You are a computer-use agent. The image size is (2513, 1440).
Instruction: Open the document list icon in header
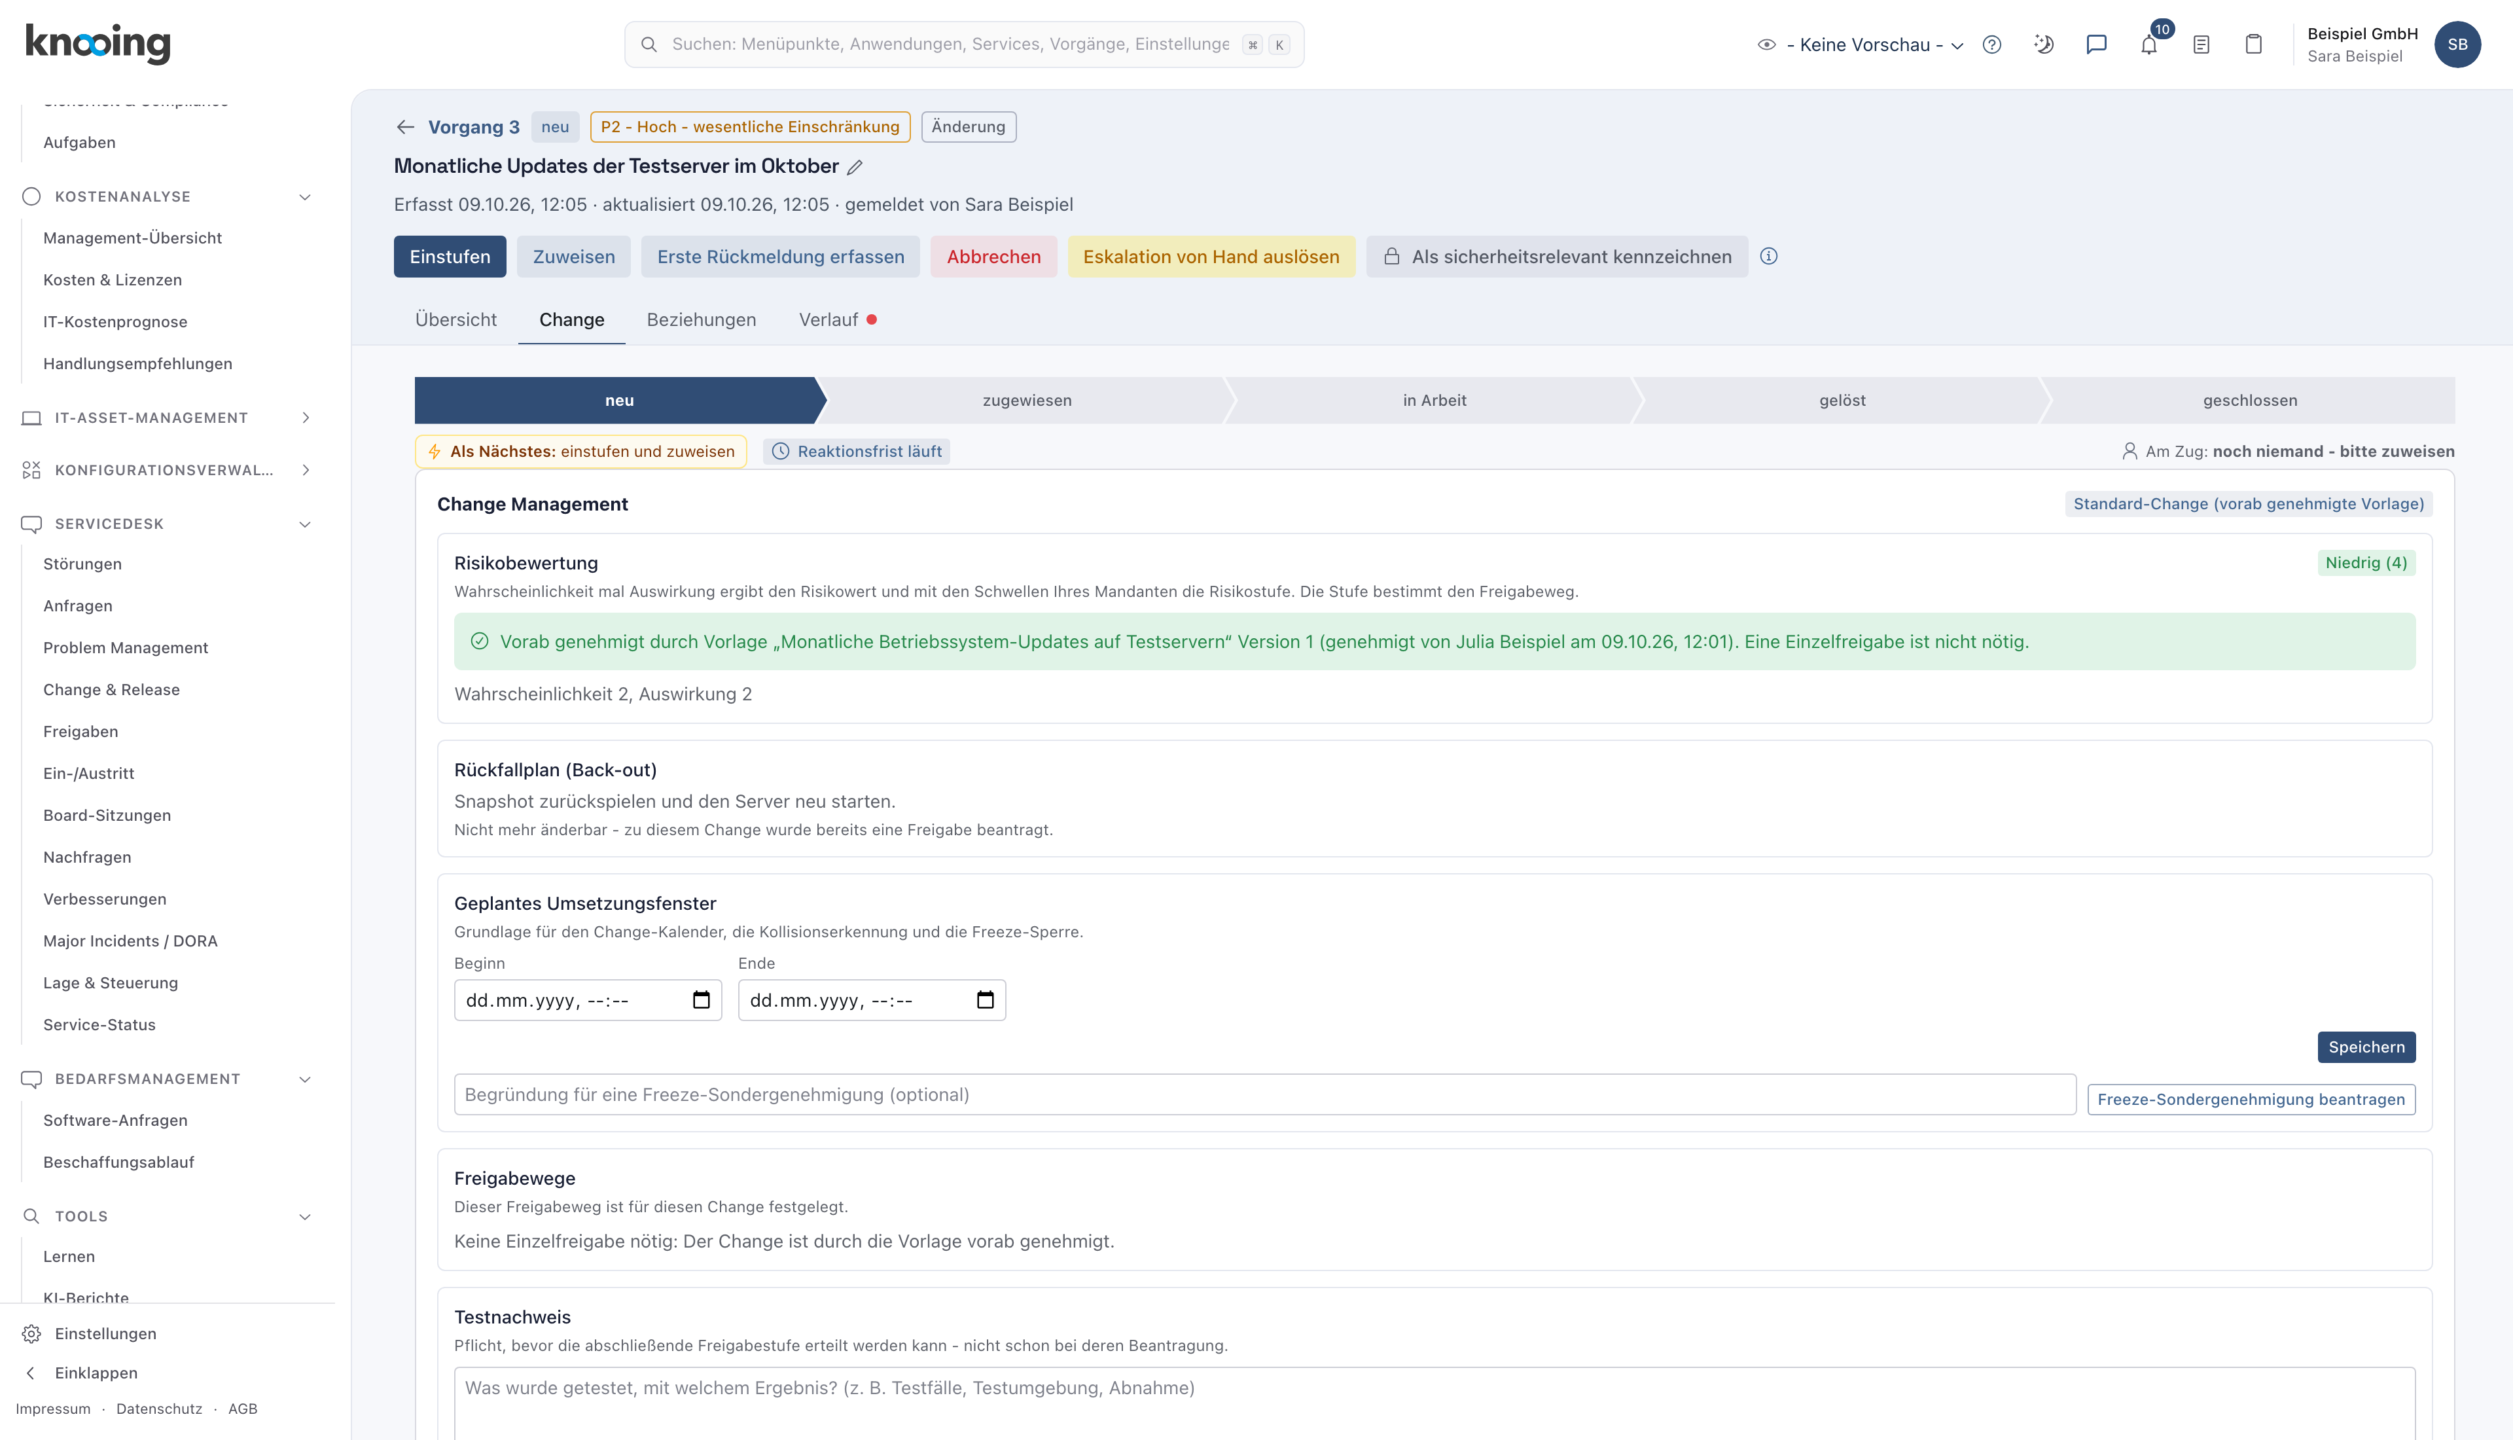(x=2201, y=45)
